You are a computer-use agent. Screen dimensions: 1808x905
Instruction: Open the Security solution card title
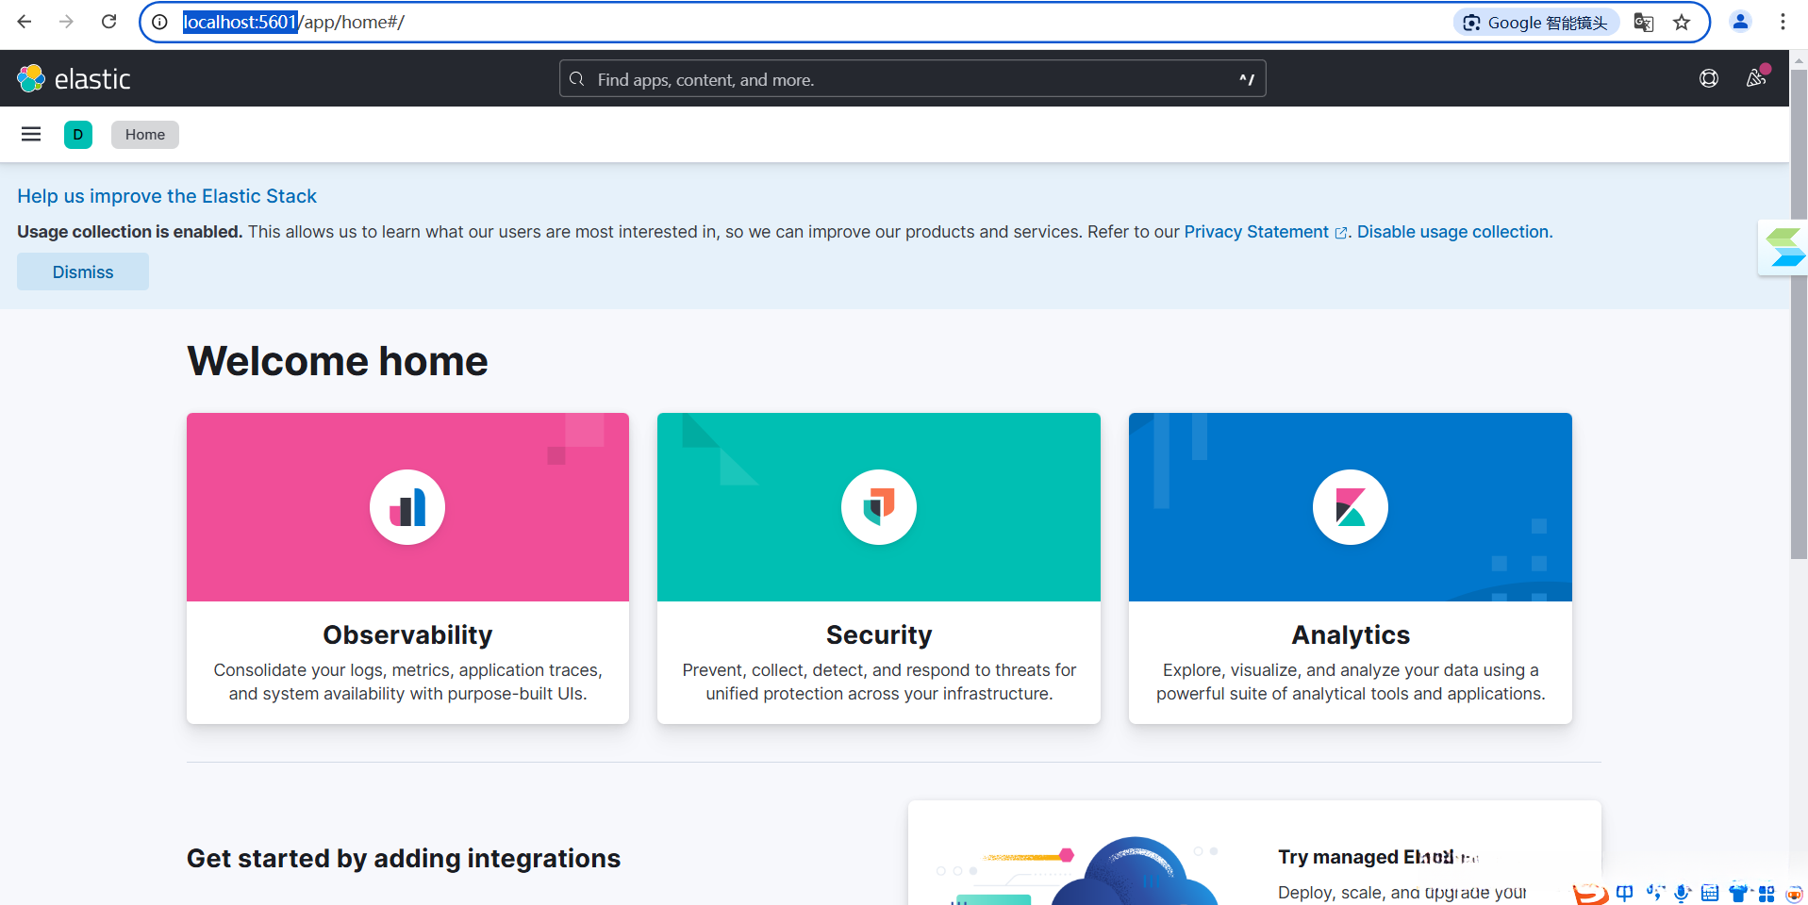click(879, 634)
